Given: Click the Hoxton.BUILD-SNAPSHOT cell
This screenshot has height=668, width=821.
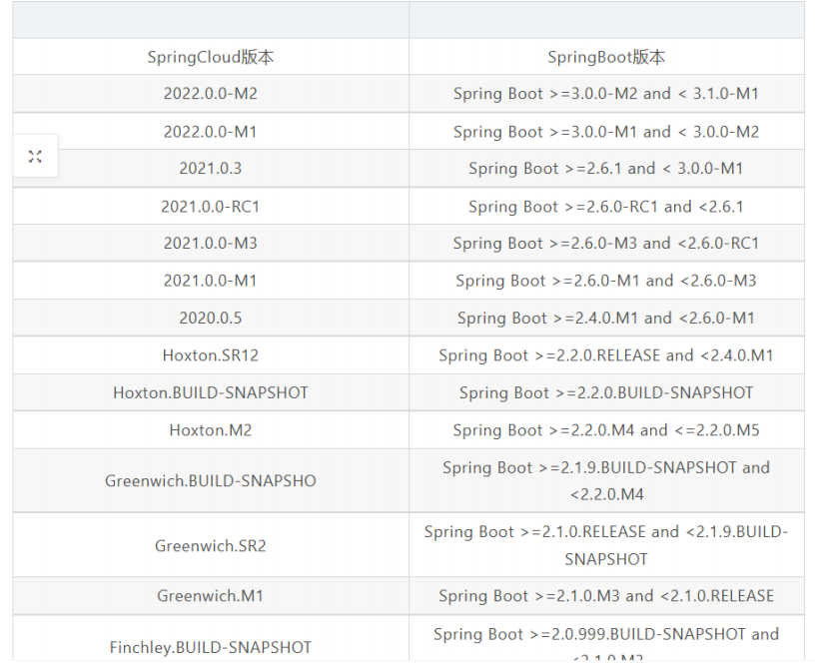Looking at the screenshot, I should click(x=211, y=392).
